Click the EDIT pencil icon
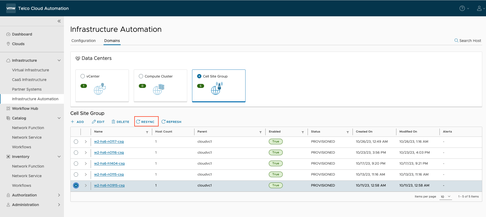Image resolution: width=486 pixels, height=217 pixels. [x=94, y=122]
